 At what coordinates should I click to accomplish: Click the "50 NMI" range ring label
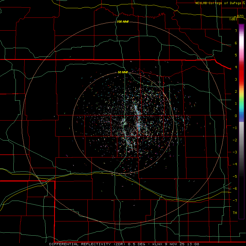[123, 72]
